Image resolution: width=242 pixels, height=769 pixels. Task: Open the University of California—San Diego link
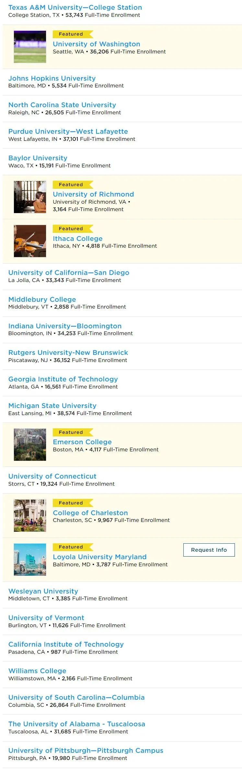click(69, 273)
